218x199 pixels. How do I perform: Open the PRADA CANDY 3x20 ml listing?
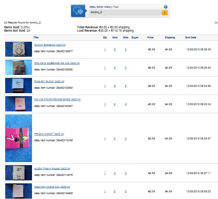[x=49, y=134]
